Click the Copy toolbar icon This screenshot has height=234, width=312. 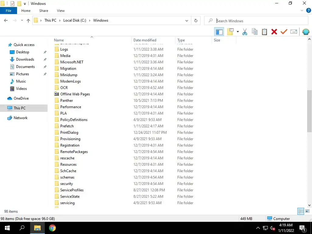click(x=254, y=32)
